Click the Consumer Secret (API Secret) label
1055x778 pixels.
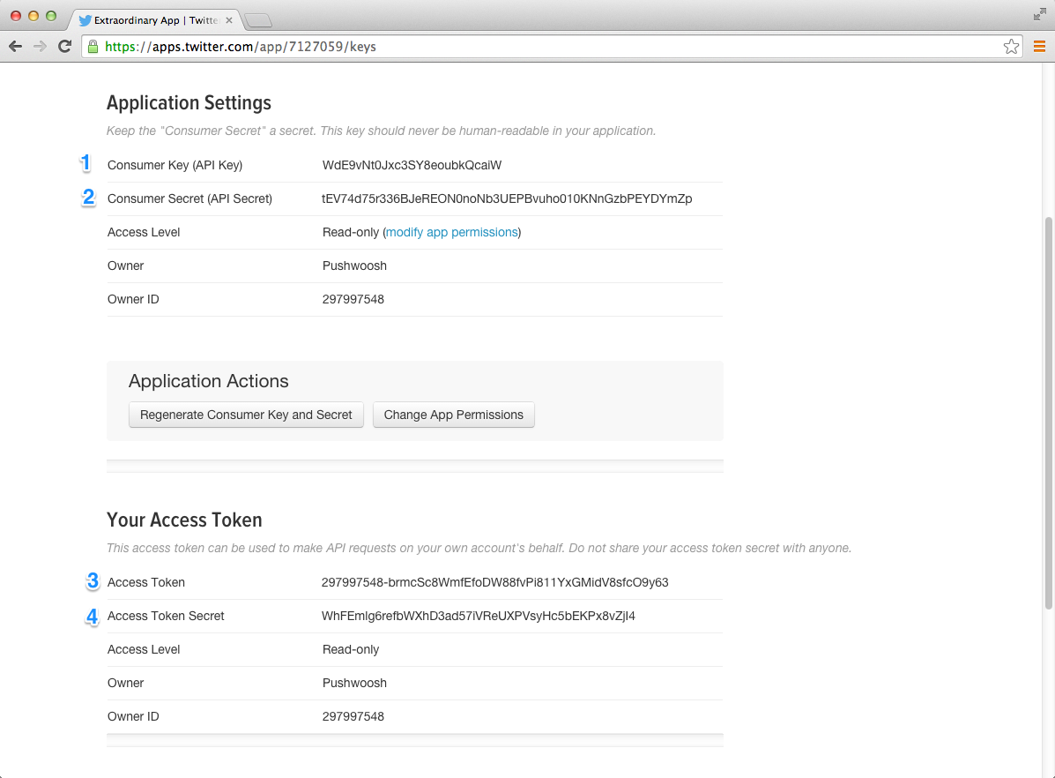point(189,198)
